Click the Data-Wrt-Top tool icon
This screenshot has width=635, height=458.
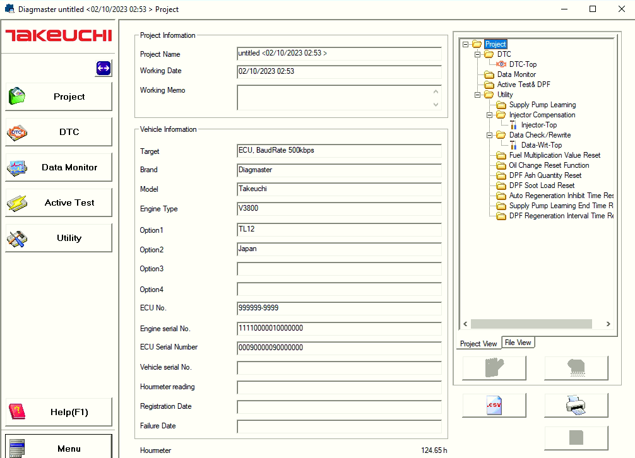[513, 145]
